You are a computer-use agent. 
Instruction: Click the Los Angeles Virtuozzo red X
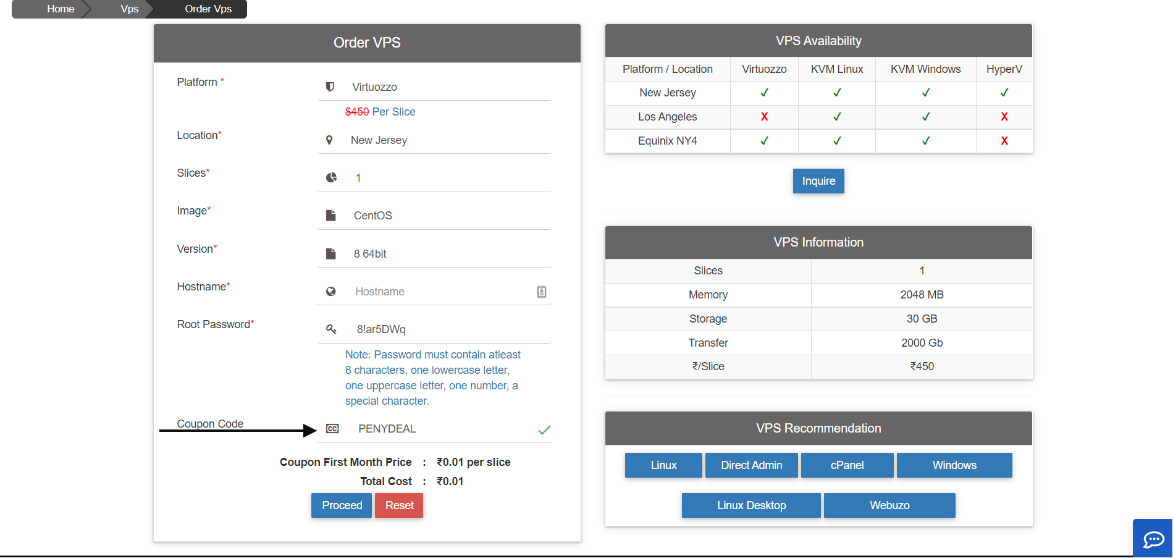click(765, 117)
